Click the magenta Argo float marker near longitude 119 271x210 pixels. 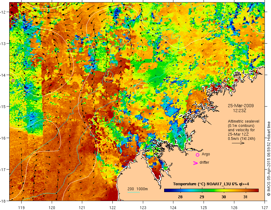click(13, 80)
